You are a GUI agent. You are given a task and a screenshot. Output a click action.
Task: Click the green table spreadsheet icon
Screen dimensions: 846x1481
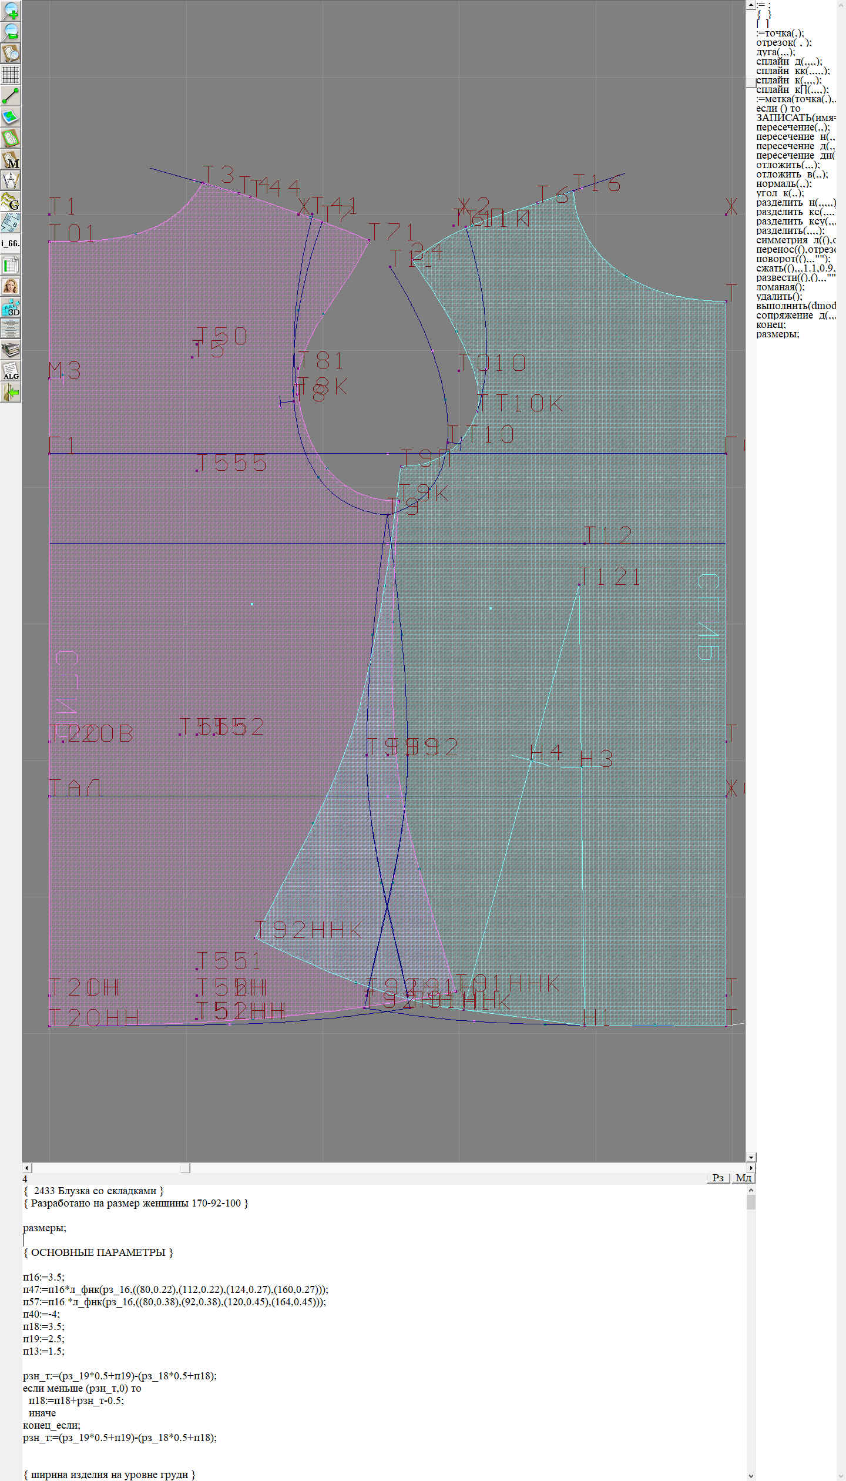click(x=11, y=265)
